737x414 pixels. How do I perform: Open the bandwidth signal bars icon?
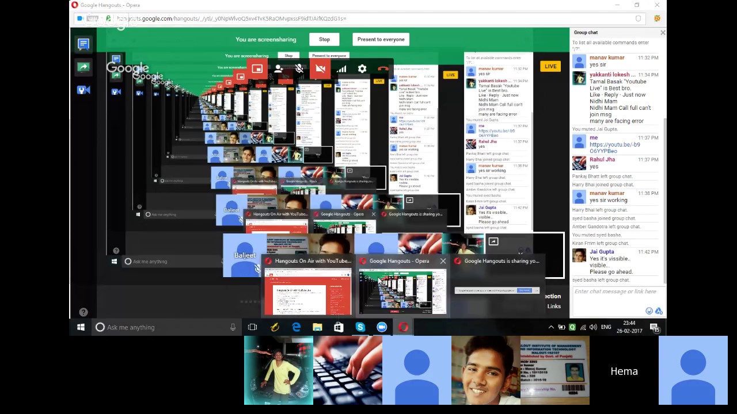pyautogui.click(x=341, y=69)
